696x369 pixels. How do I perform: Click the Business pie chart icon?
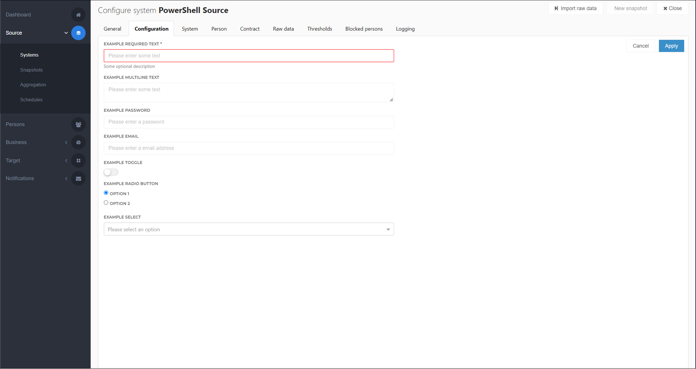tap(78, 142)
